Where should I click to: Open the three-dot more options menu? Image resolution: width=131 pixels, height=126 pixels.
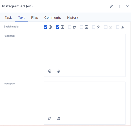click(119, 6)
